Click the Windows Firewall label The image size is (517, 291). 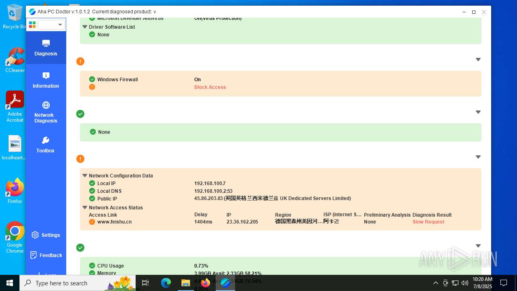pyautogui.click(x=118, y=80)
